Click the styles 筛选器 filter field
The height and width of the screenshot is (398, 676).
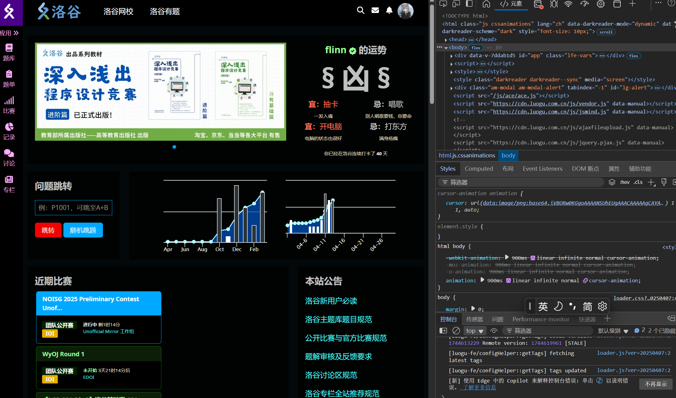pyautogui.click(x=521, y=182)
